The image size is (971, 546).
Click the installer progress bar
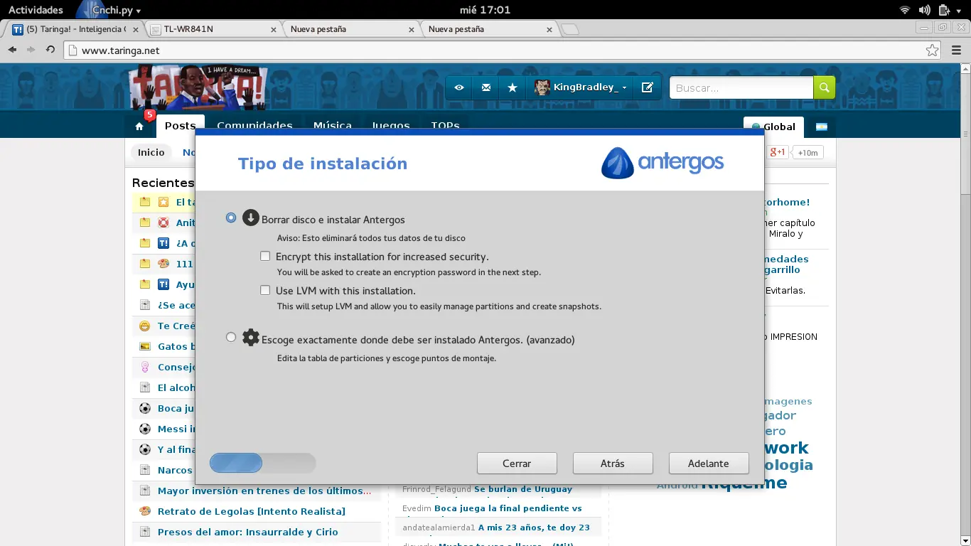(x=263, y=464)
